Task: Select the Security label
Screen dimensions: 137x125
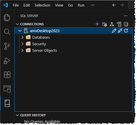Action: click(x=39, y=44)
